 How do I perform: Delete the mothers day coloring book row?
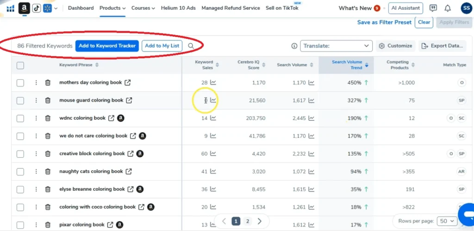point(48,82)
